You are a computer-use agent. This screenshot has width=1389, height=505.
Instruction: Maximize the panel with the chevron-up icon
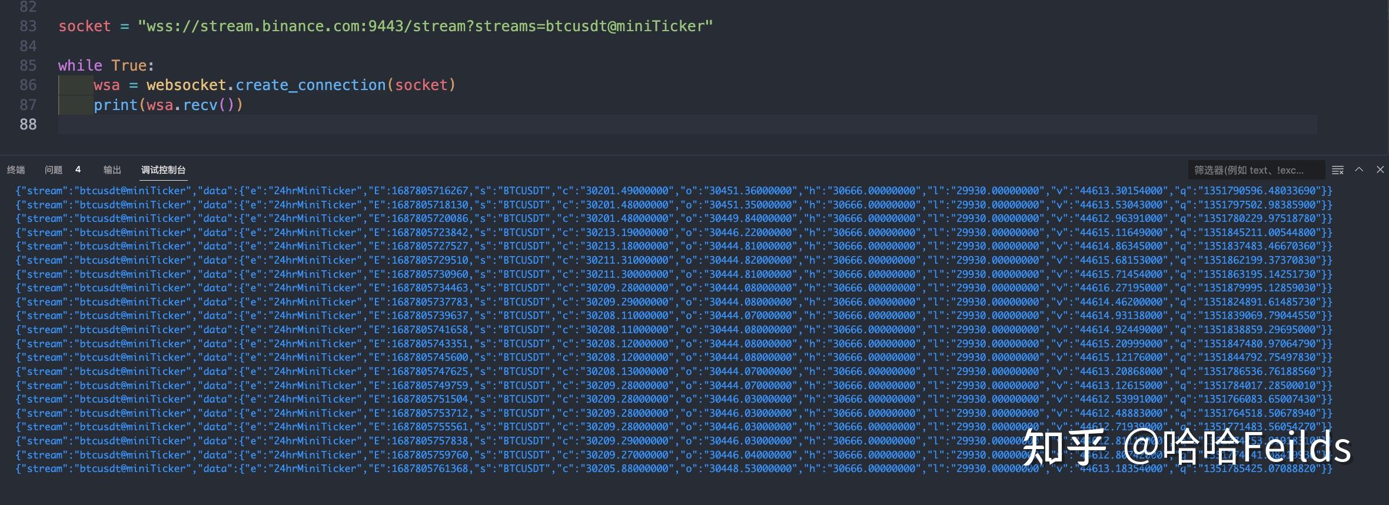click(1359, 170)
